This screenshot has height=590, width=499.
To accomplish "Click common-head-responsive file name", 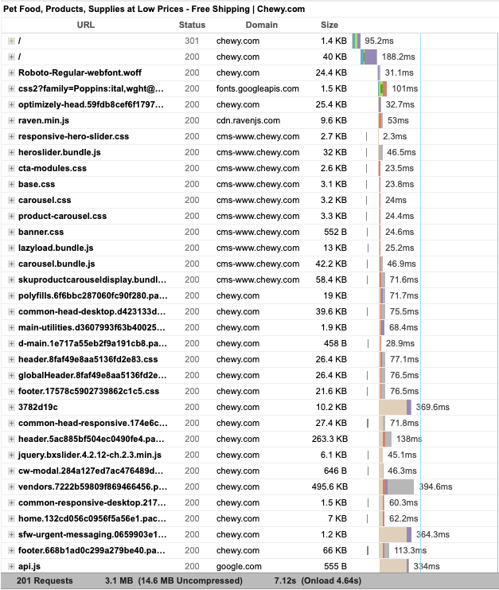I will [93, 424].
